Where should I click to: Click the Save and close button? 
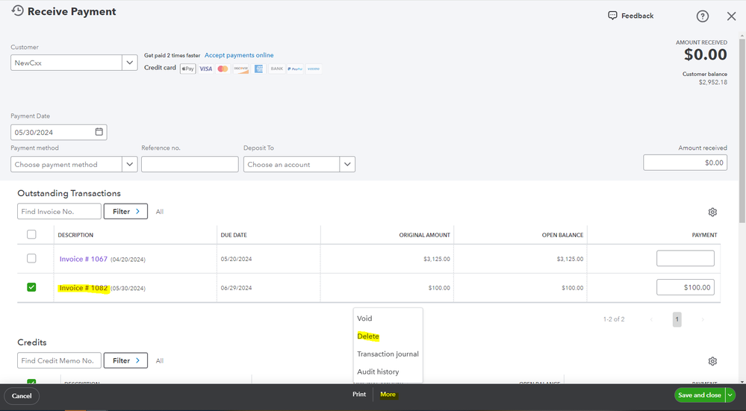click(x=700, y=395)
